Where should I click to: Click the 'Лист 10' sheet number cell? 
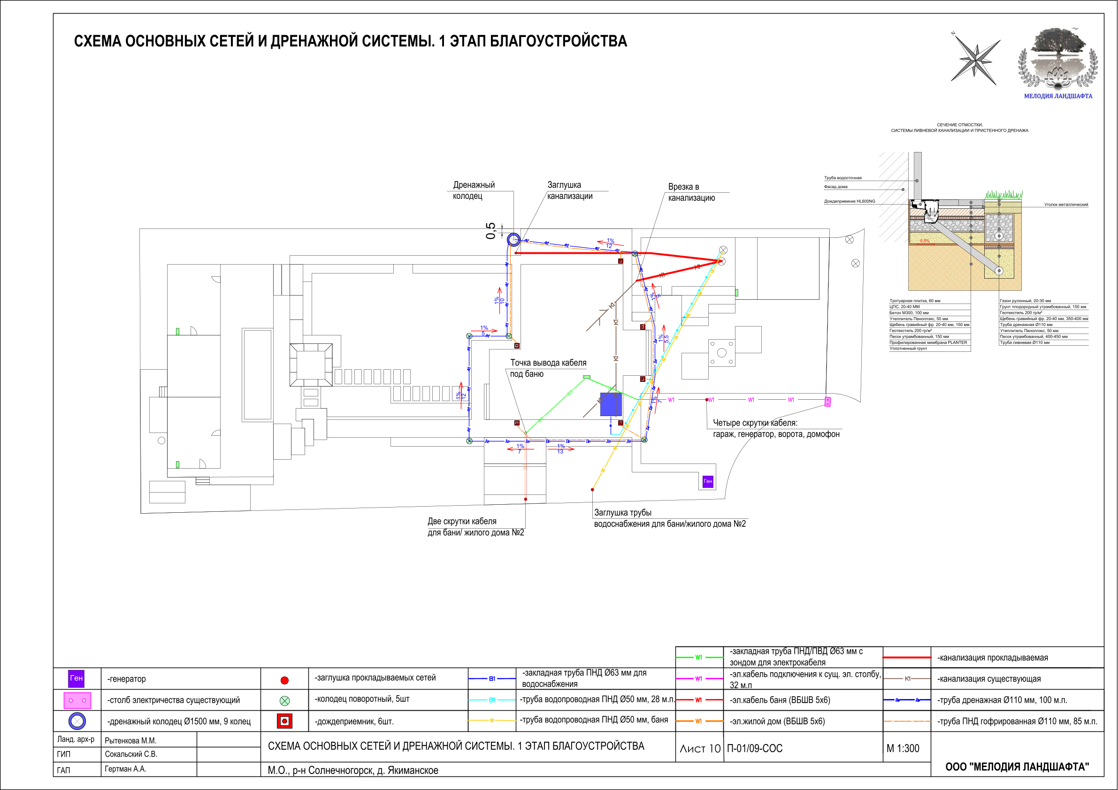point(700,749)
